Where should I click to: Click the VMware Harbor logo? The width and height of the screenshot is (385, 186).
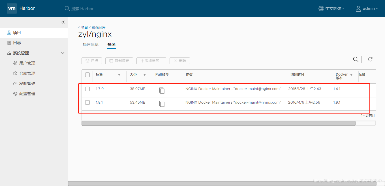click(12, 8)
